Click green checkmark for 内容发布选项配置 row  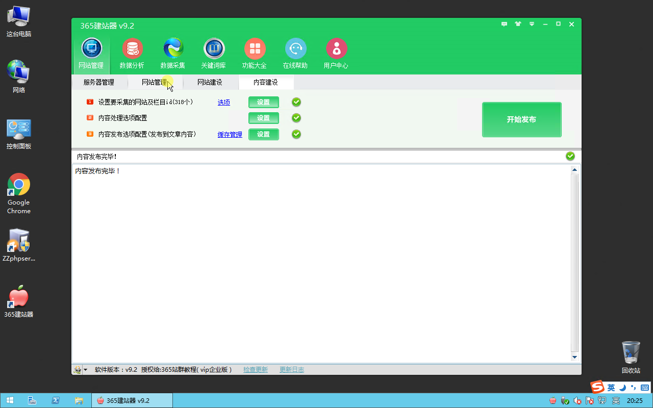coord(296,134)
